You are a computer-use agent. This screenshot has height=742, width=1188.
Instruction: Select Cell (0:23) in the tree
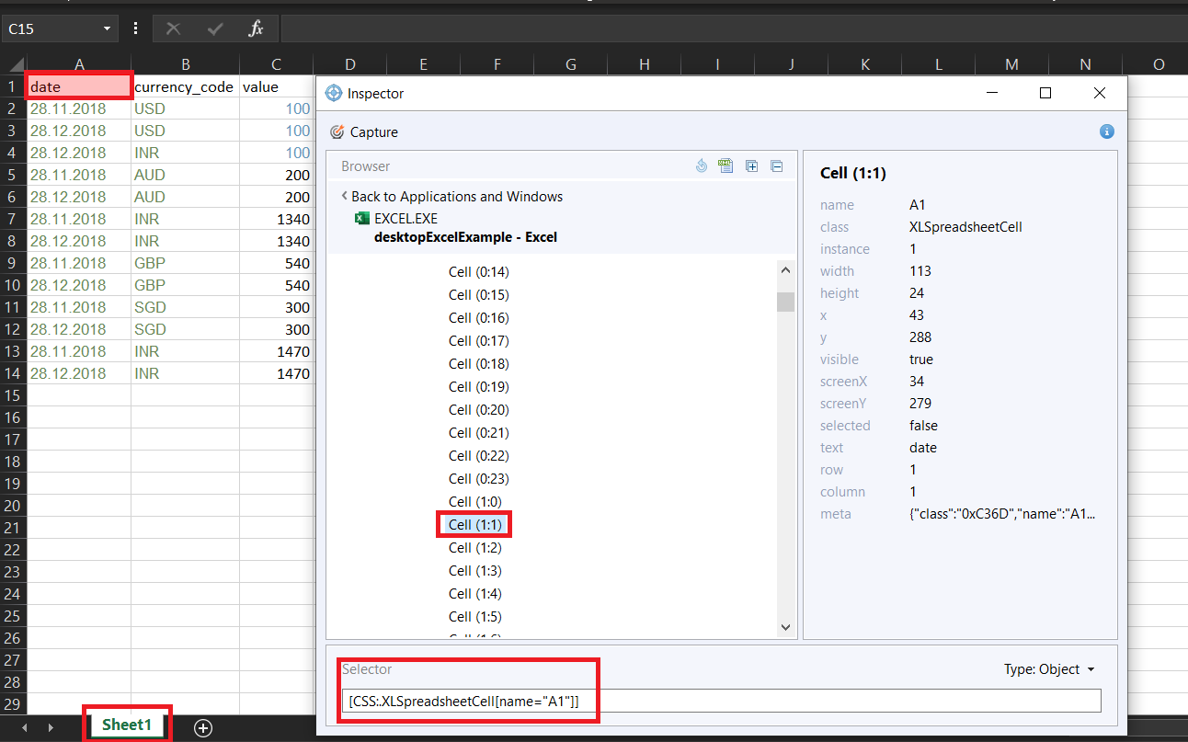tap(478, 479)
